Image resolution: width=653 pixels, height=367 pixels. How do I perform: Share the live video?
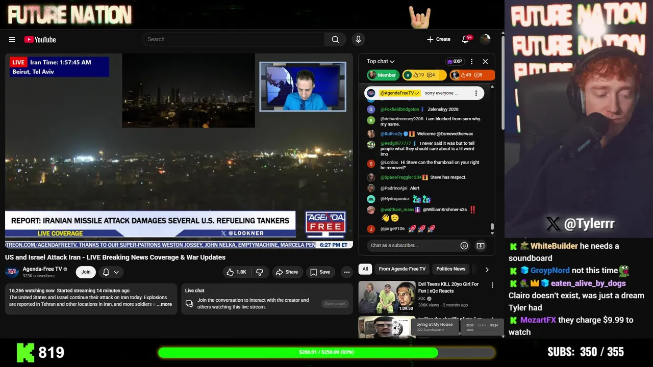287,272
